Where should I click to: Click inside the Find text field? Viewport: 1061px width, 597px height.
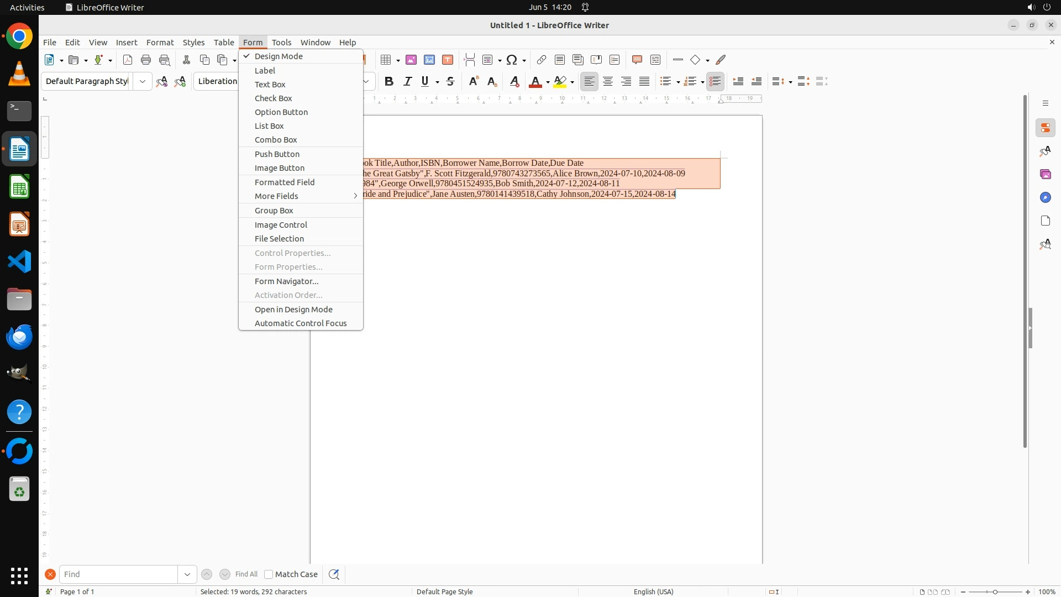point(118,574)
